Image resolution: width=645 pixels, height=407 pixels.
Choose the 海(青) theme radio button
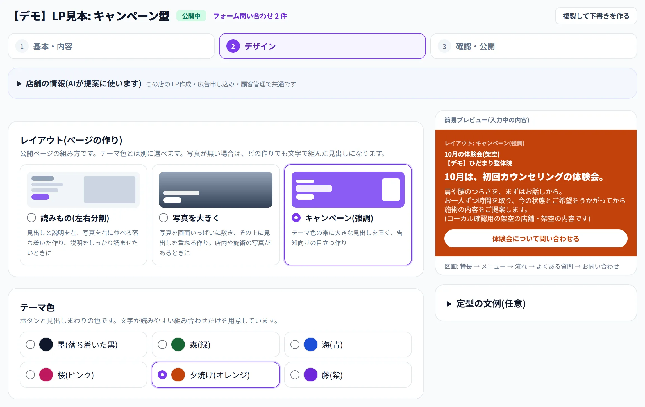295,344
